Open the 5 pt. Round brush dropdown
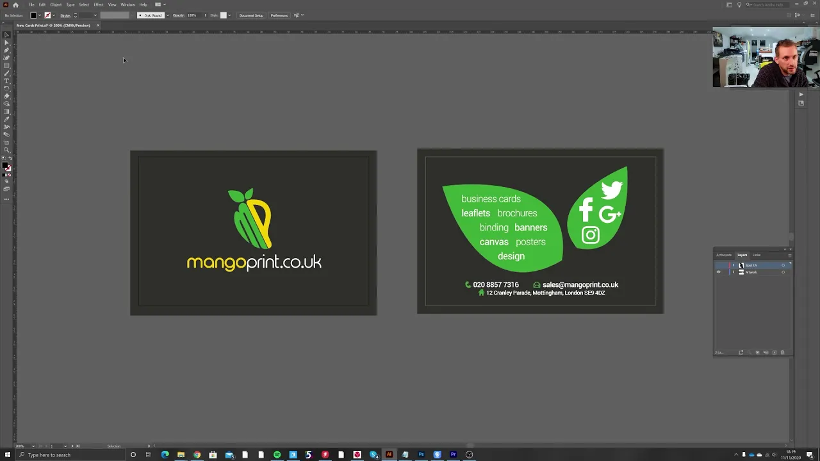The image size is (820, 461). pos(167,15)
